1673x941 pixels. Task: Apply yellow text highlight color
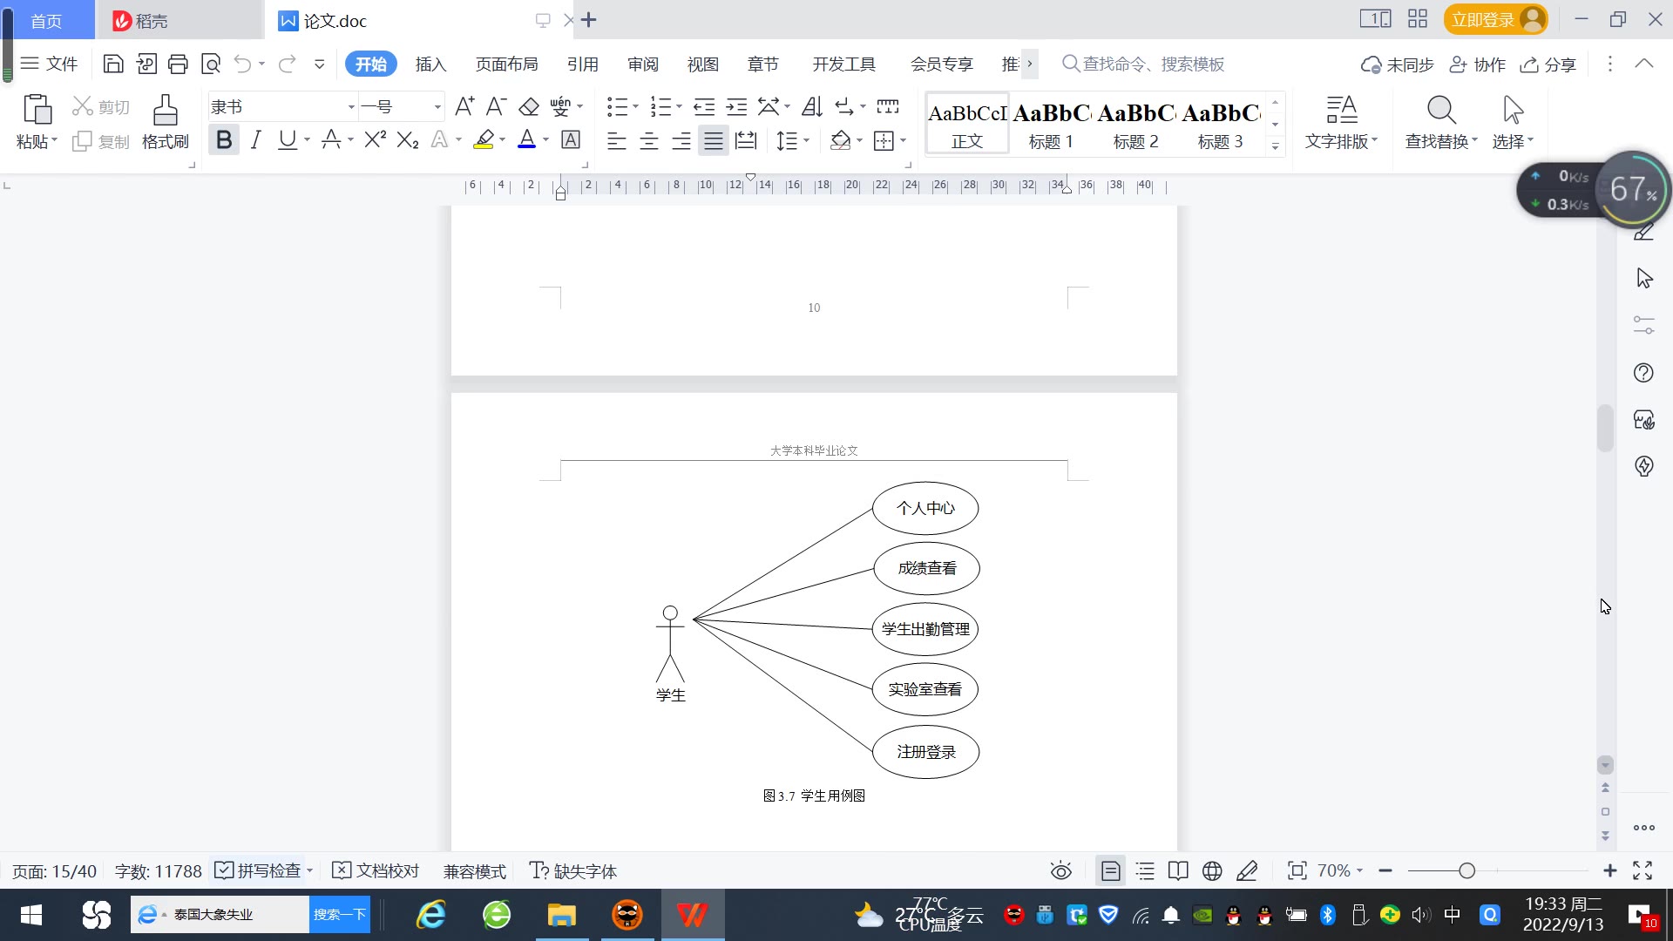point(484,139)
